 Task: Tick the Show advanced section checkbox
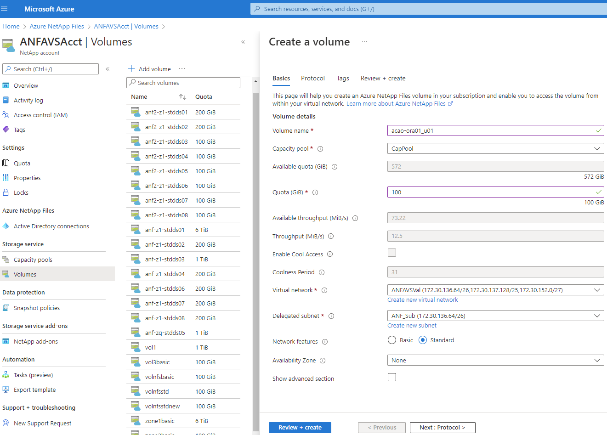tap(392, 377)
